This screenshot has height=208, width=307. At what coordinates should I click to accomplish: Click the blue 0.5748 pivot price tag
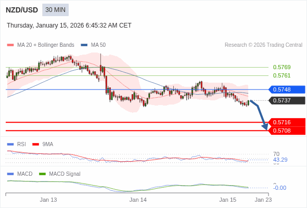click(287, 89)
